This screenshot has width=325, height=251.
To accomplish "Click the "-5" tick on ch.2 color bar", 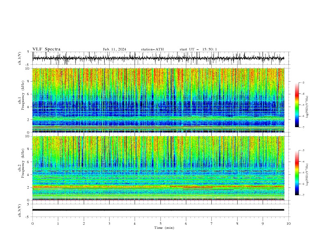I will [303, 173].
